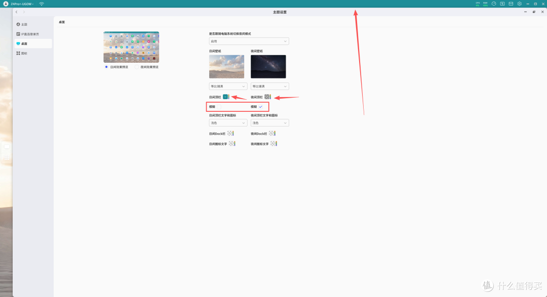Open the 日间Dock栏 color swatch

click(230, 134)
